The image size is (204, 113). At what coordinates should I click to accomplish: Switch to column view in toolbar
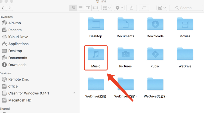[88, 8]
